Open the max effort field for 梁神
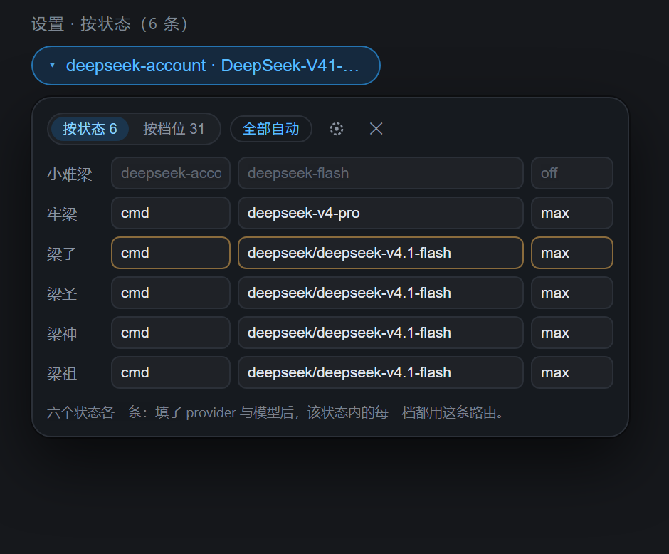Screen dimensions: 669x554 click(x=571, y=333)
